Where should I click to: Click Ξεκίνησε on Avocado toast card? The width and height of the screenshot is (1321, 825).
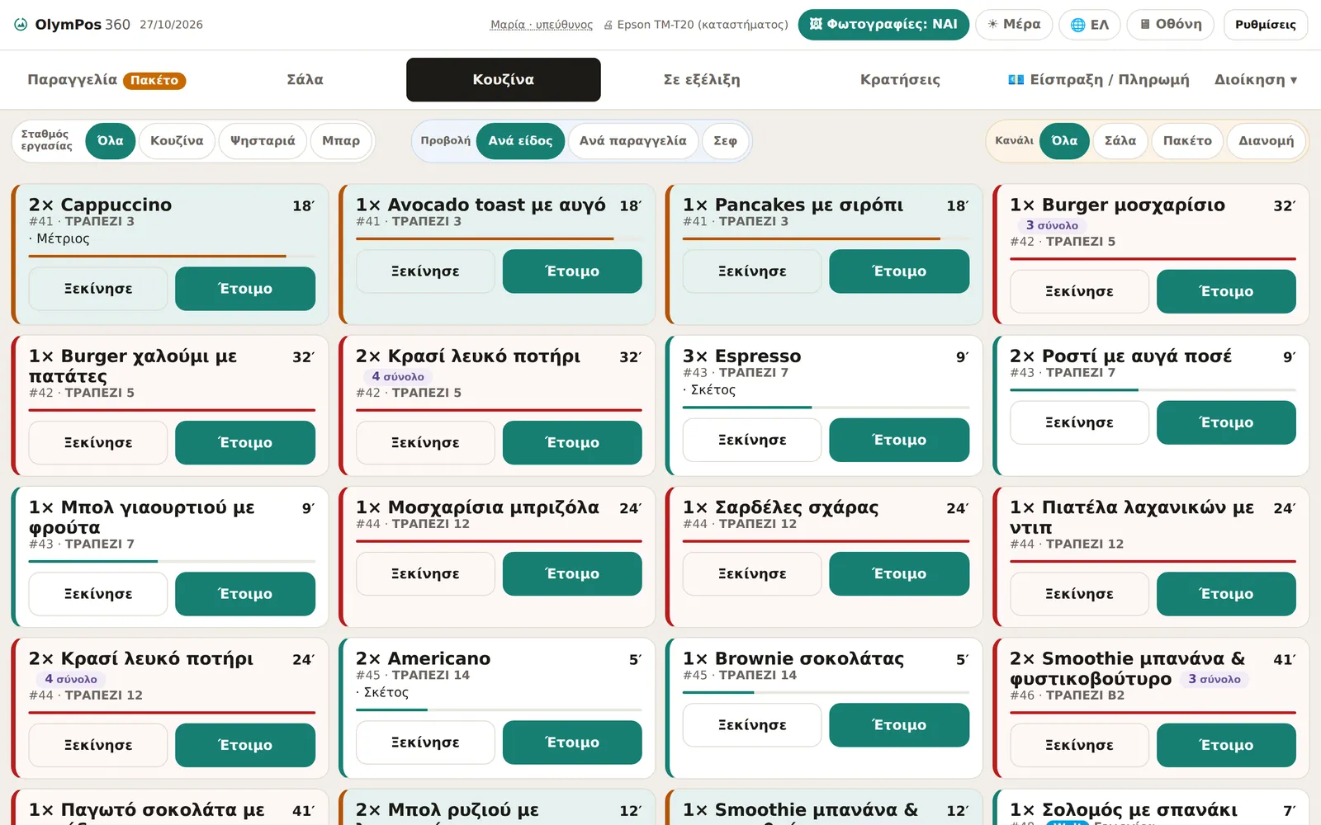click(425, 271)
